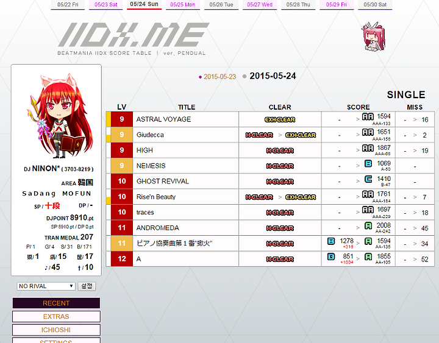Click the AA grade icon for traces
Screen dimensions: 439x343
368,210
